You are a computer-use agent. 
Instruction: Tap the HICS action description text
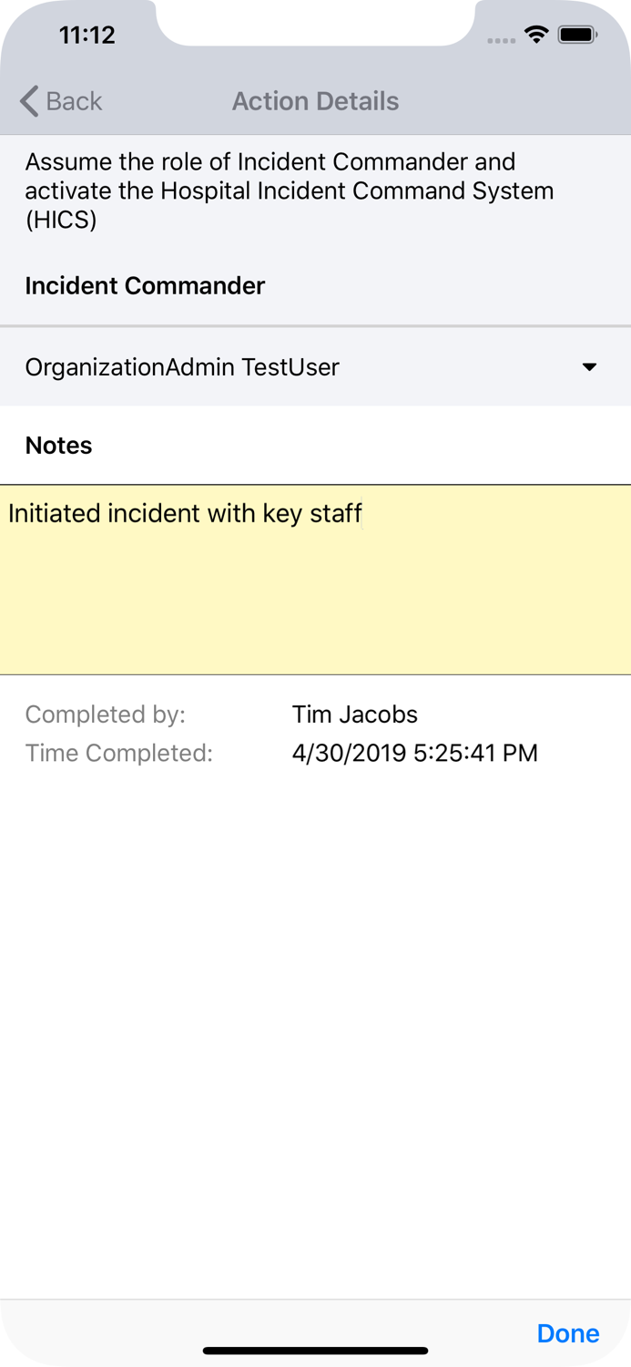click(289, 190)
